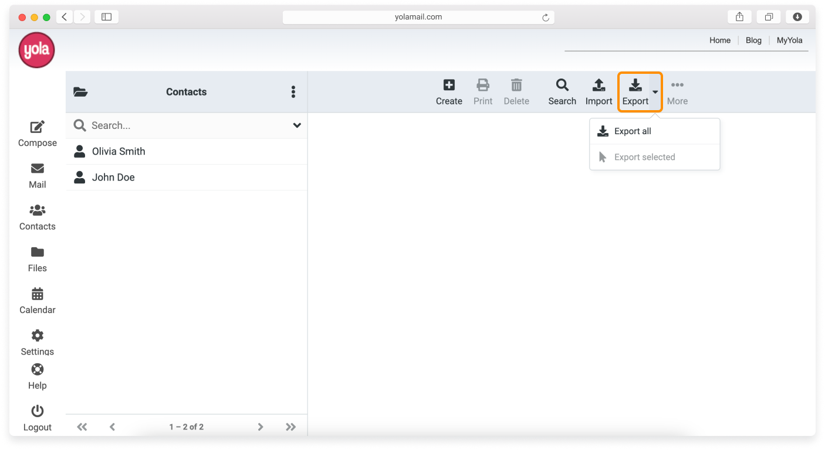This screenshot has width=825, height=450.
Task: Open the Help section
Action: click(x=37, y=376)
